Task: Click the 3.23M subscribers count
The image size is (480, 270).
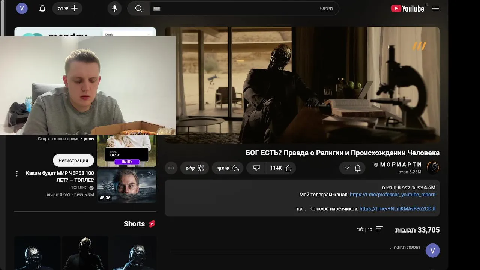Action: (x=410, y=172)
